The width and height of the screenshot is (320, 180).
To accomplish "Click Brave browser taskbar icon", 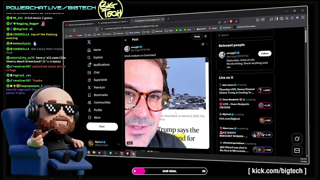I will (127, 153).
